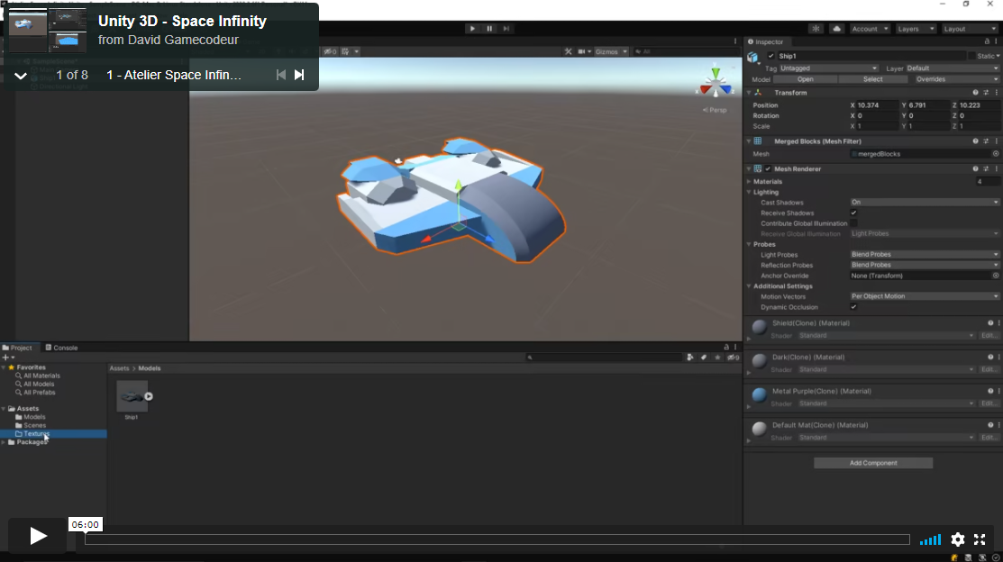Expand the Materials section
The image size is (1003, 562).
point(749,182)
